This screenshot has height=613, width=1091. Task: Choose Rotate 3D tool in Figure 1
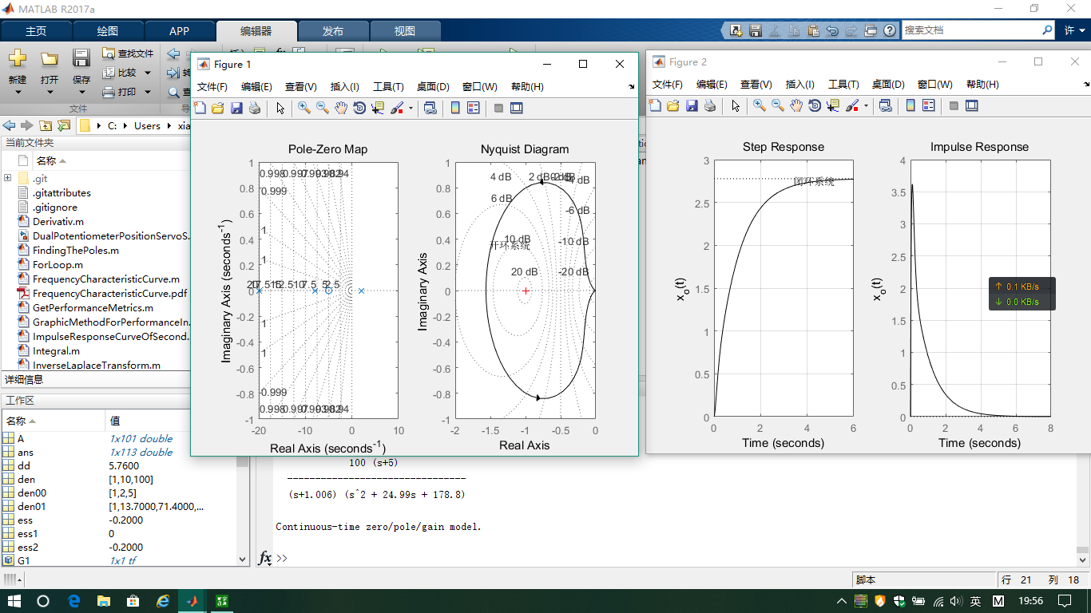pyautogui.click(x=359, y=108)
